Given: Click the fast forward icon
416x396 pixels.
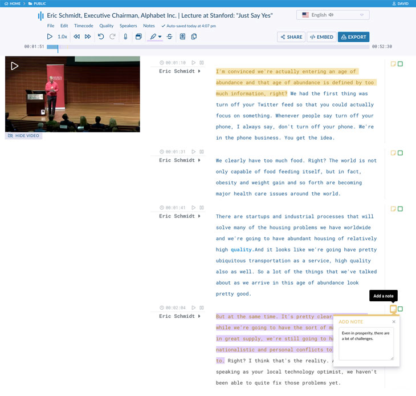Looking at the screenshot, I should (88, 37).
